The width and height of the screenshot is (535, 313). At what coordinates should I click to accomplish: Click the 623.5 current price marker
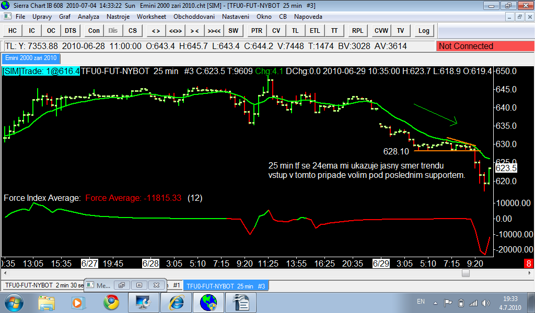click(506, 168)
